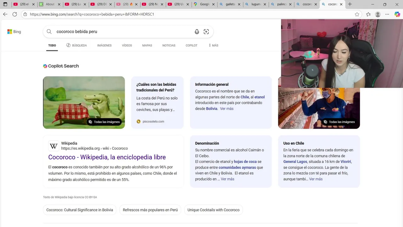
Task: Click the piscosotelo.com source icon
Action: 139,121
